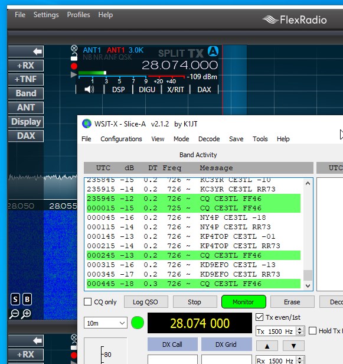Open the DIGU mode selector on slice
The image size is (343, 364).
pyautogui.click(x=147, y=90)
